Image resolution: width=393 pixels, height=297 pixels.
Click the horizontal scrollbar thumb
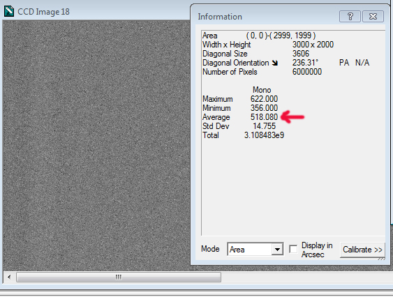point(119,277)
